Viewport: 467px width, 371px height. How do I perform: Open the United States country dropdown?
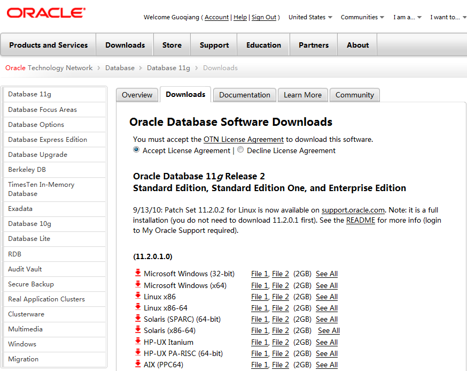coord(310,17)
